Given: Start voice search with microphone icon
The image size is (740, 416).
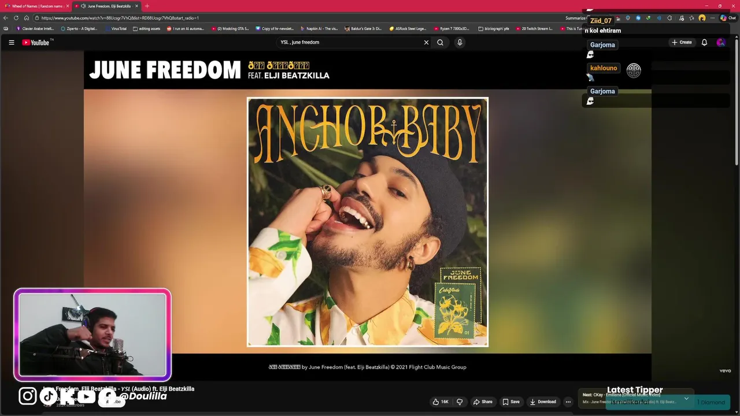Looking at the screenshot, I should [460, 42].
